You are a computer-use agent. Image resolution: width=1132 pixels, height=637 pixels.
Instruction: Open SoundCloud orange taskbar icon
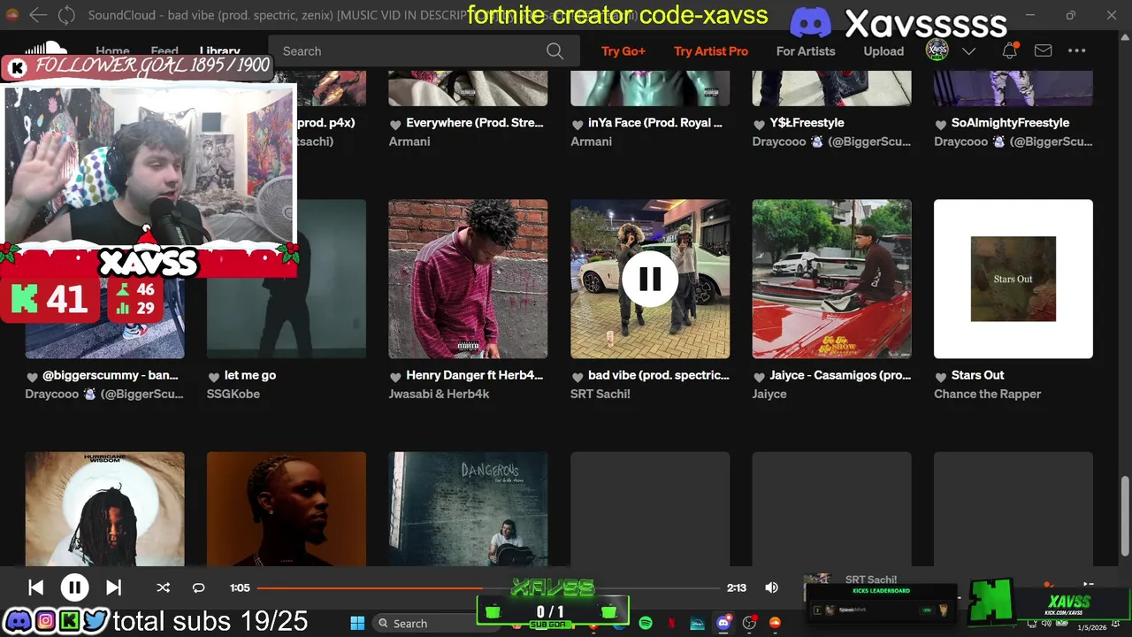coord(776,623)
